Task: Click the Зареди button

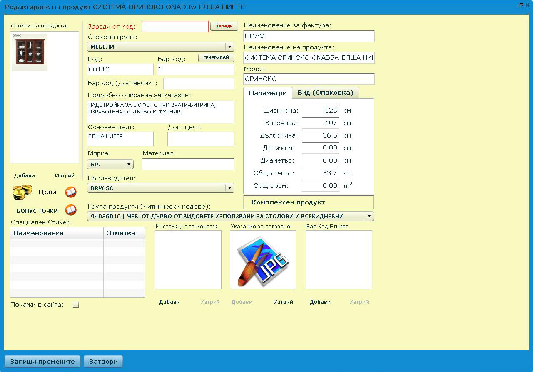Action: click(224, 26)
